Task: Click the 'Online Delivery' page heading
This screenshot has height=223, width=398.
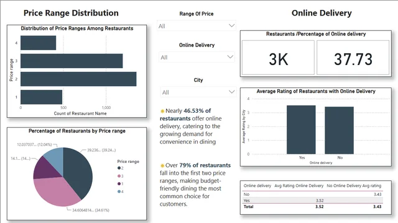Action: [322, 13]
